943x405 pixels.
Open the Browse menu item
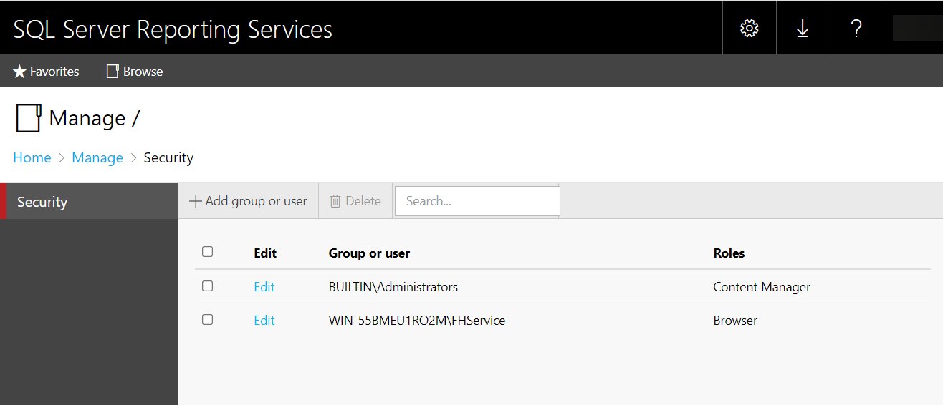135,72
